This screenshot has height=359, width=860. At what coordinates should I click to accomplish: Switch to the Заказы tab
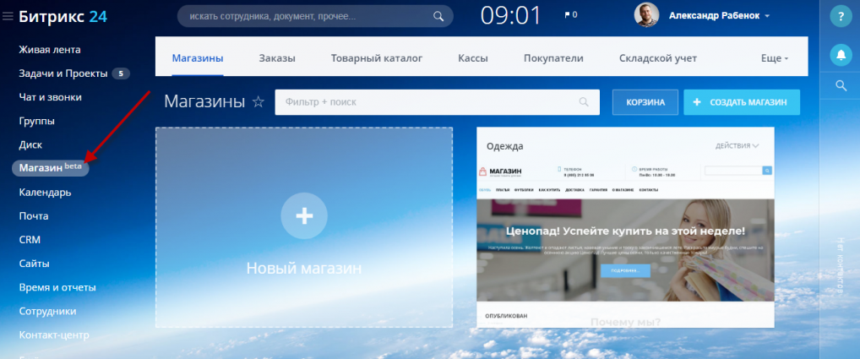tap(277, 58)
